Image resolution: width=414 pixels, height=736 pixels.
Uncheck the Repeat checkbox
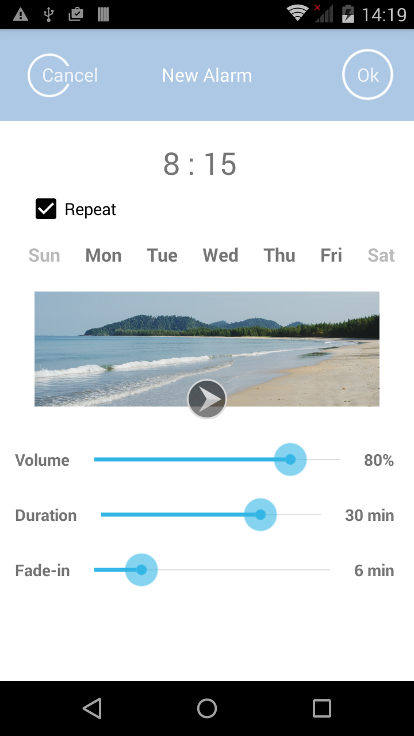(46, 209)
